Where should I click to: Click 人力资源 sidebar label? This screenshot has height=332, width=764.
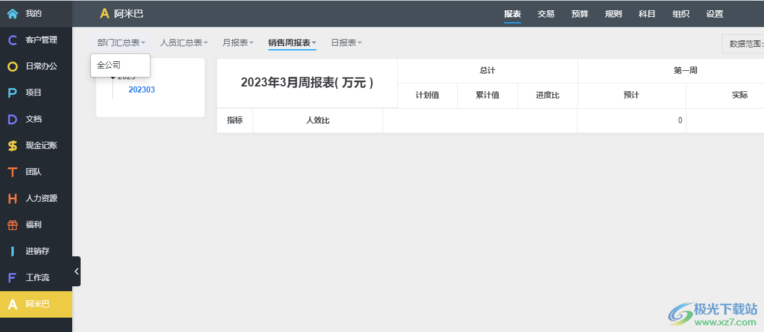pyautogui.click(x=42, y=198)
